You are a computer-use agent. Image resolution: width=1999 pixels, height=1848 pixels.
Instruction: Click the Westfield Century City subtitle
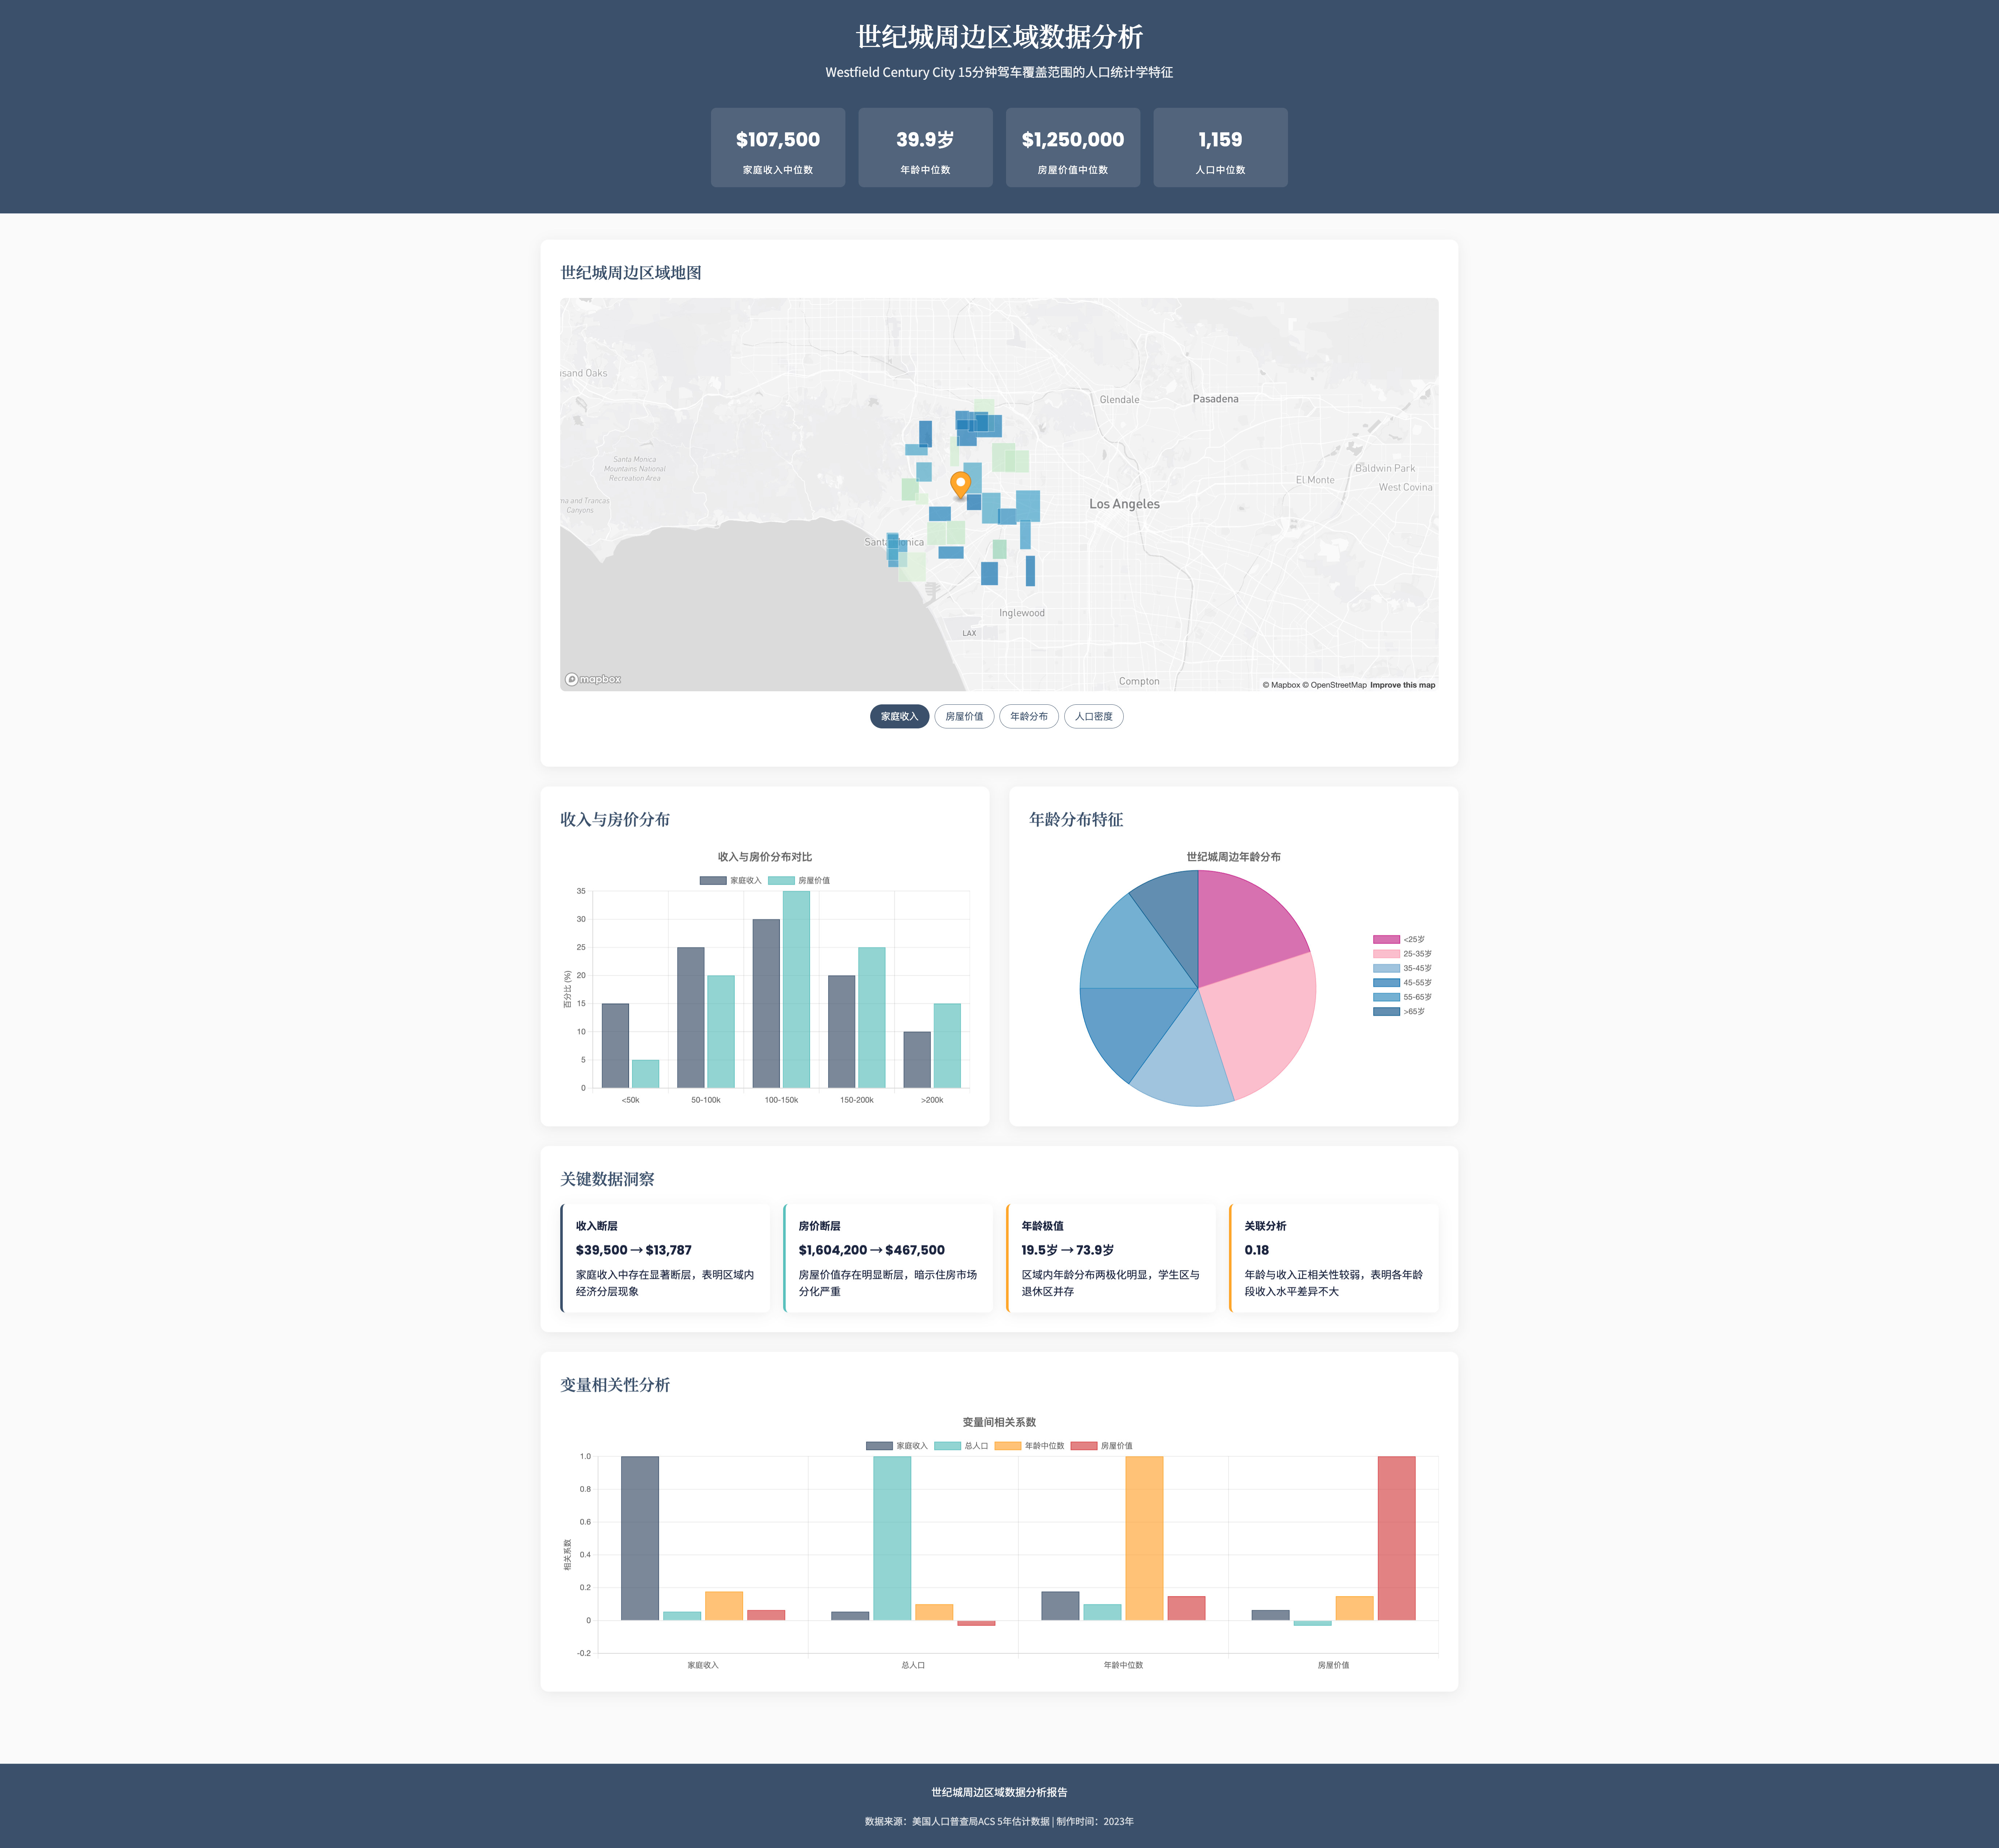click(x=999, y=72)
